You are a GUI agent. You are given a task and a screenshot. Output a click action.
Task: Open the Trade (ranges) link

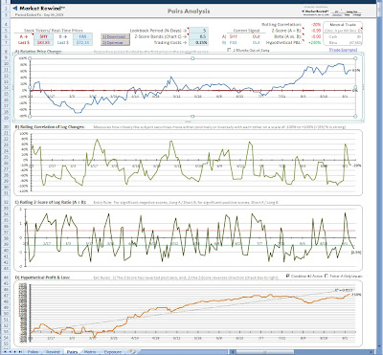(343, 50)
